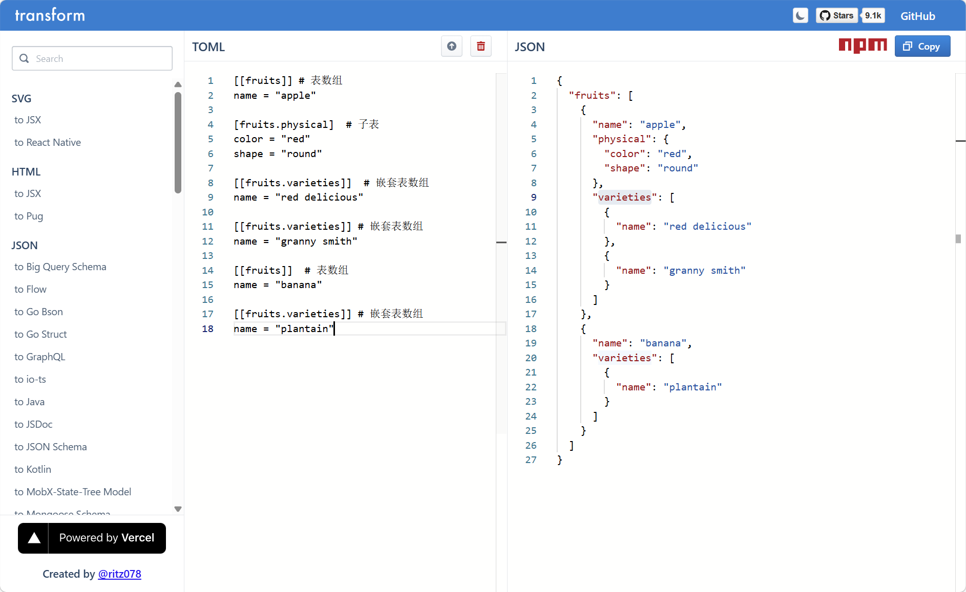The width and height of the screenshot is (966, 592).
Task: Copy the JSON output
Action: pyautogui.click(x=922, y=46)
